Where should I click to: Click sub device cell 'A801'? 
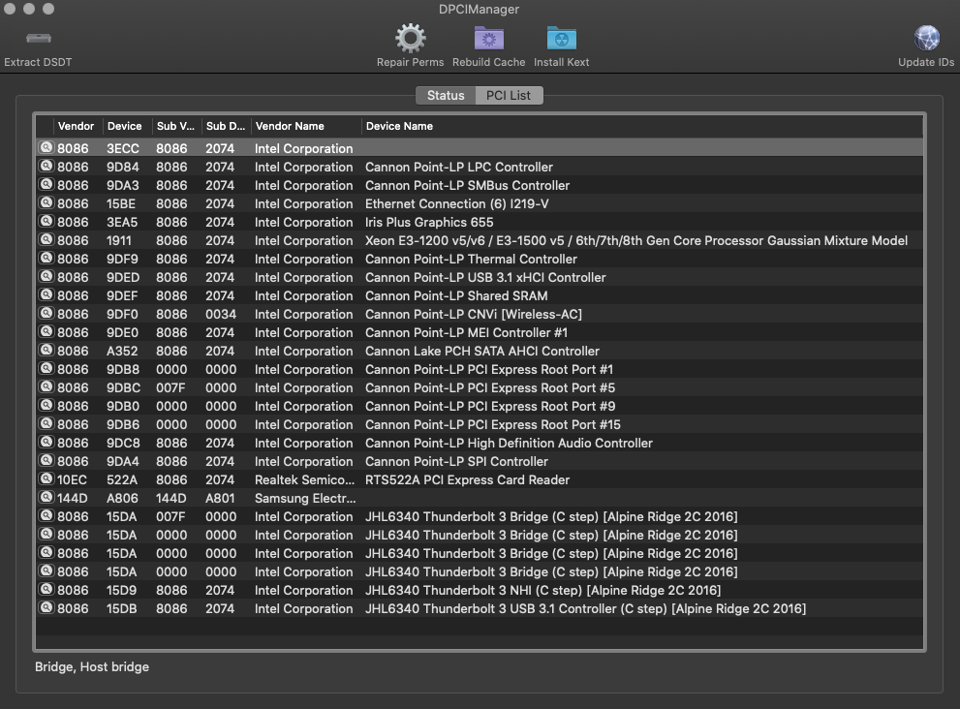click(x=220, y=499)
